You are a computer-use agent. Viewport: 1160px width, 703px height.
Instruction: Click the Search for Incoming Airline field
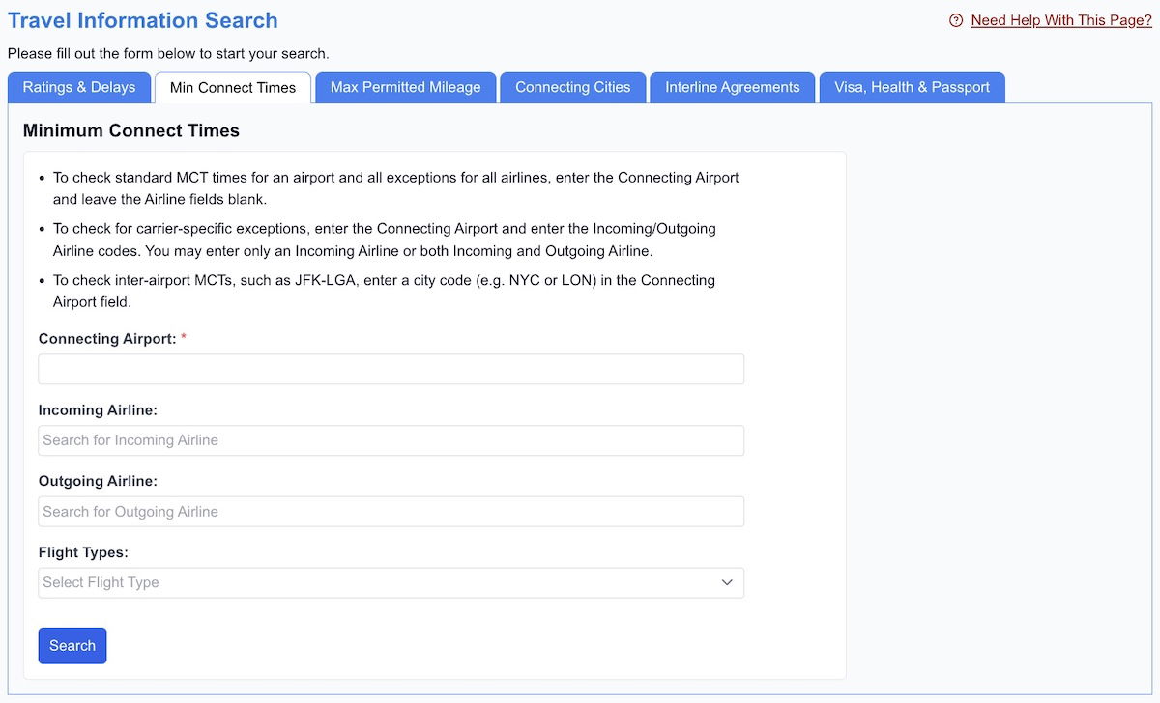point(391,440)
